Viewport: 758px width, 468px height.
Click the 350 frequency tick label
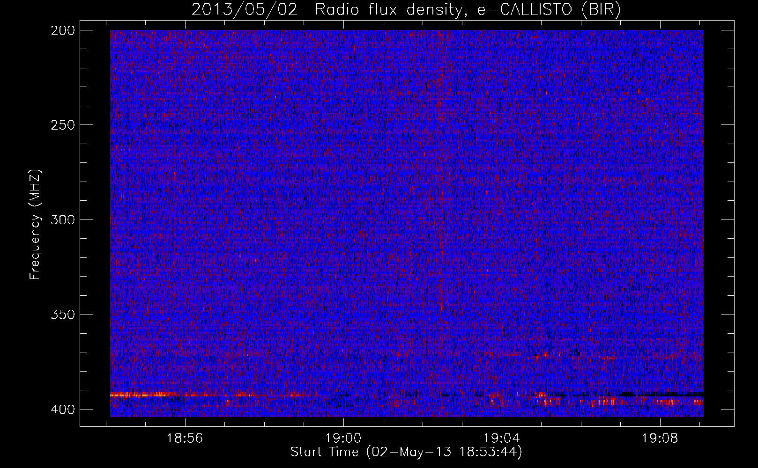pos(62,314)
